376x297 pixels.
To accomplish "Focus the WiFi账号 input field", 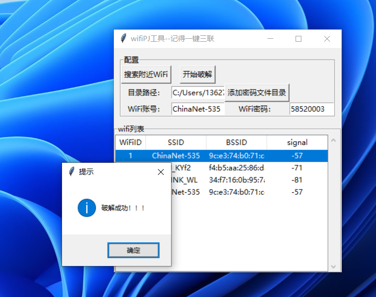I will [198, 109].
